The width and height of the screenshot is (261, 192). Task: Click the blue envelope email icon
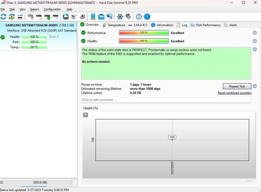[101, 16]
